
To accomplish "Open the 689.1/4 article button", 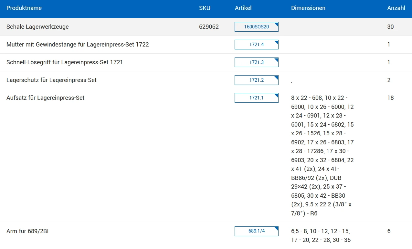I will tap(256, 231).
